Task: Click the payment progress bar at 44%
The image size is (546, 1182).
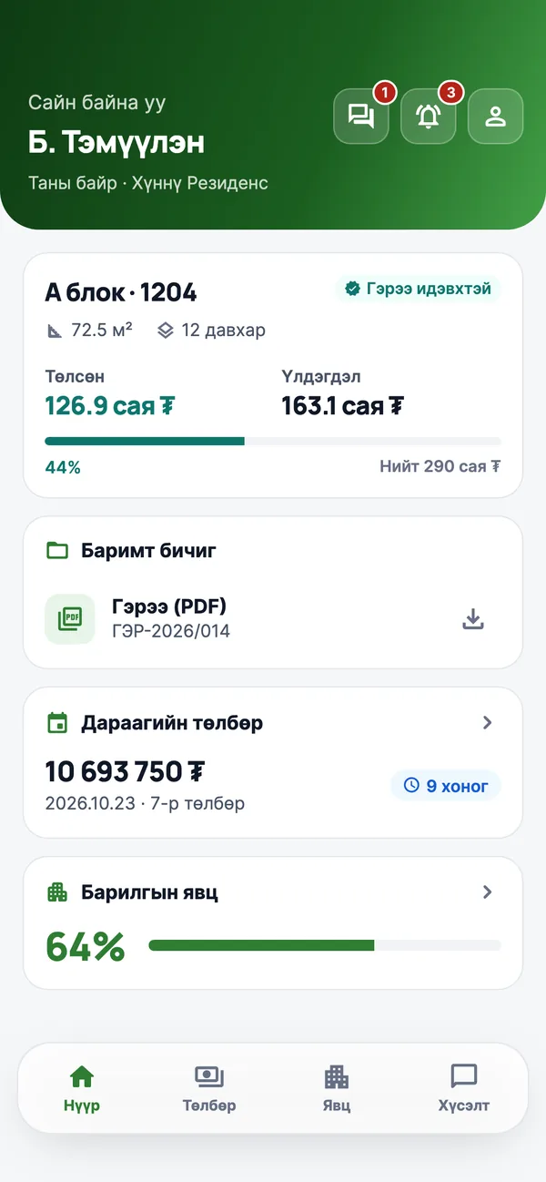Action: tap(273, 442)
